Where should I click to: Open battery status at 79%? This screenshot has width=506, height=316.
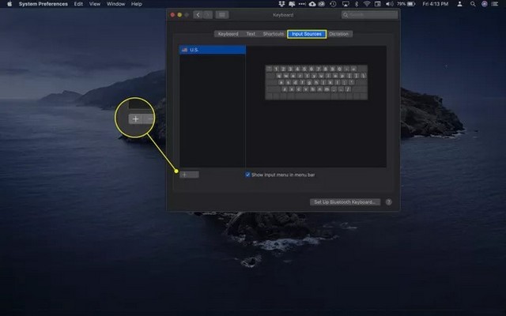406,4
